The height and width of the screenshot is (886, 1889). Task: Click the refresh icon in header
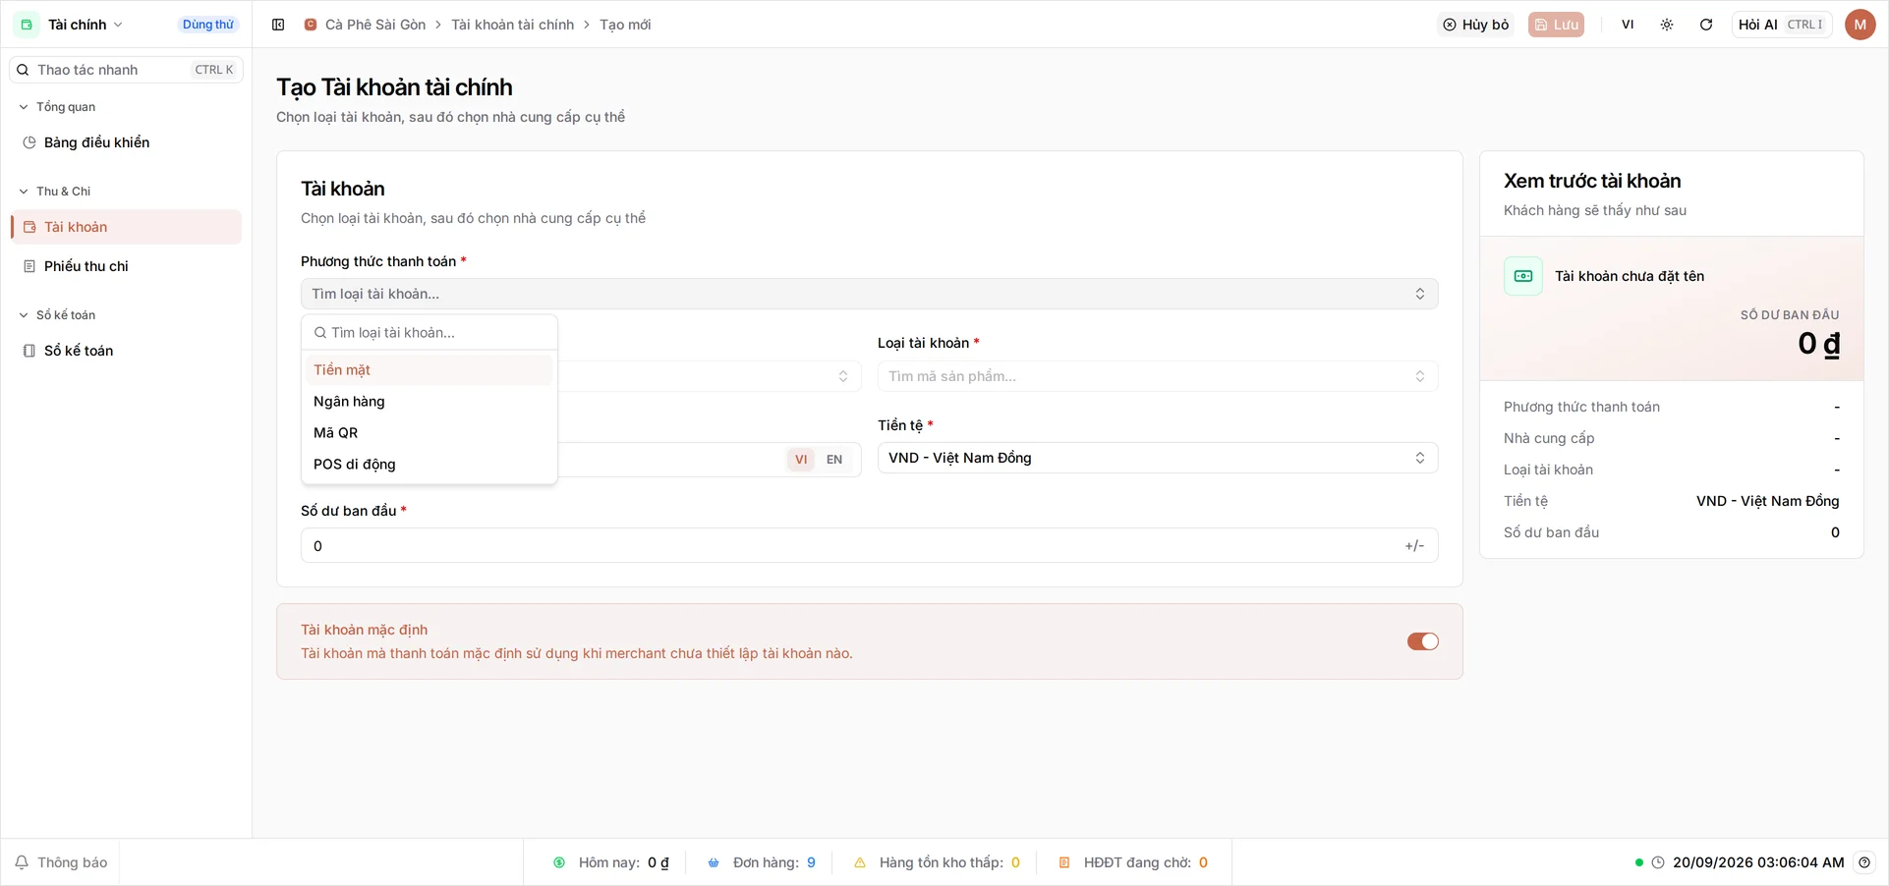pos(1706,25)
